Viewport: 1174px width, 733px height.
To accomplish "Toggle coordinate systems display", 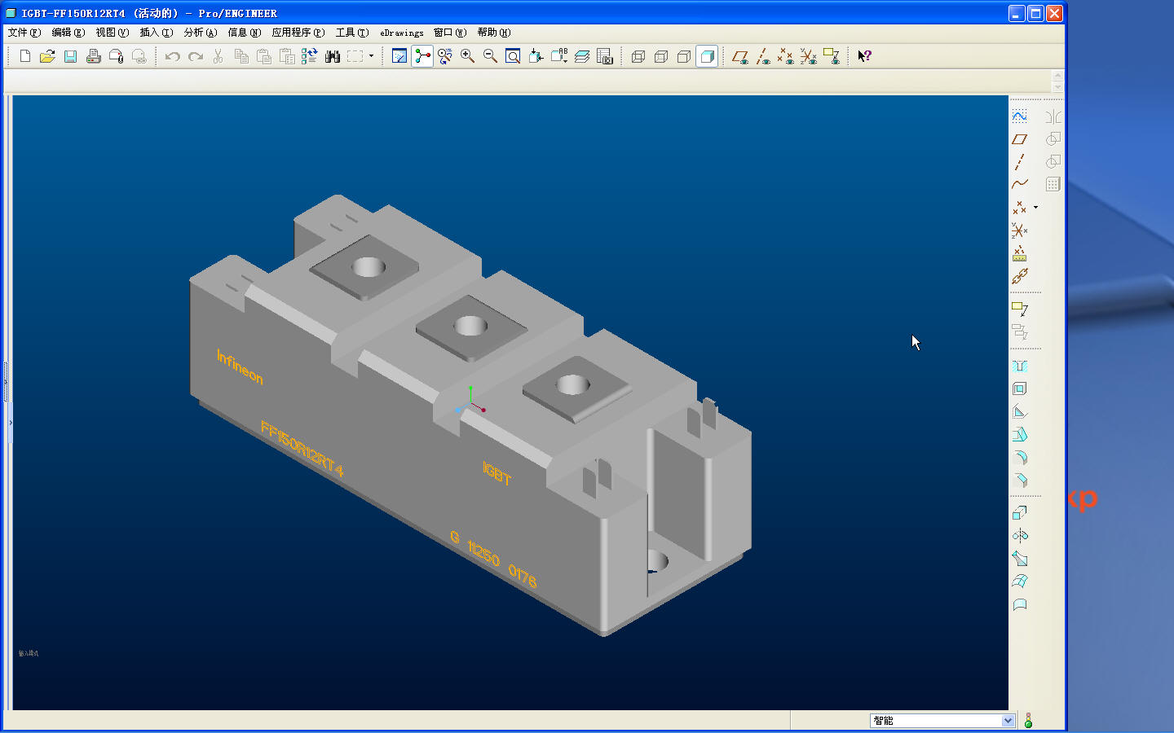I will (809, 56).
